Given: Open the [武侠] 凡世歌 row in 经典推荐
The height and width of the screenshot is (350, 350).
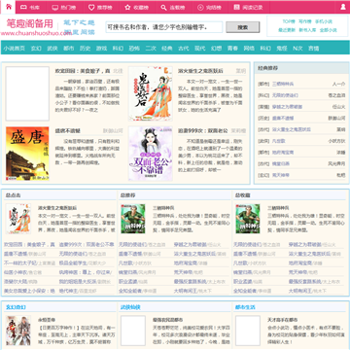Looking at the screenshot, I should (x=301, y=141).
